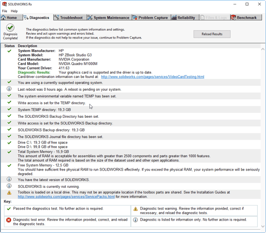Click the Diagnosis Complete green check icon
This screenshot has height=233, width=266.
[x=10, y=27]
